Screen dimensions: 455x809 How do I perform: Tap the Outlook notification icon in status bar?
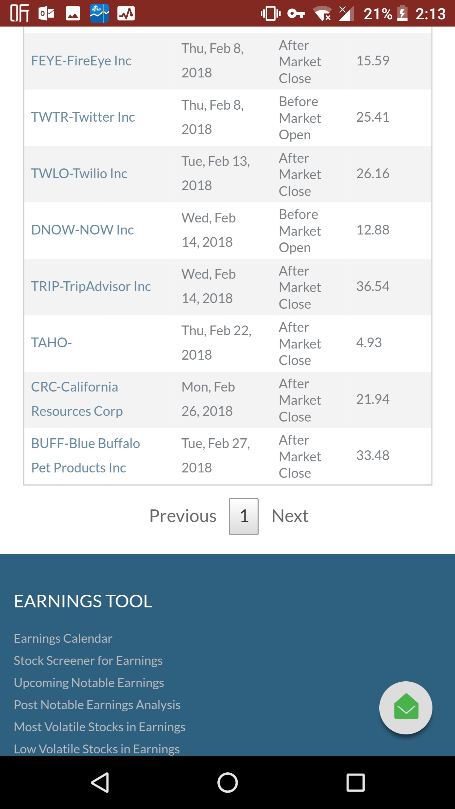[46, 14]
